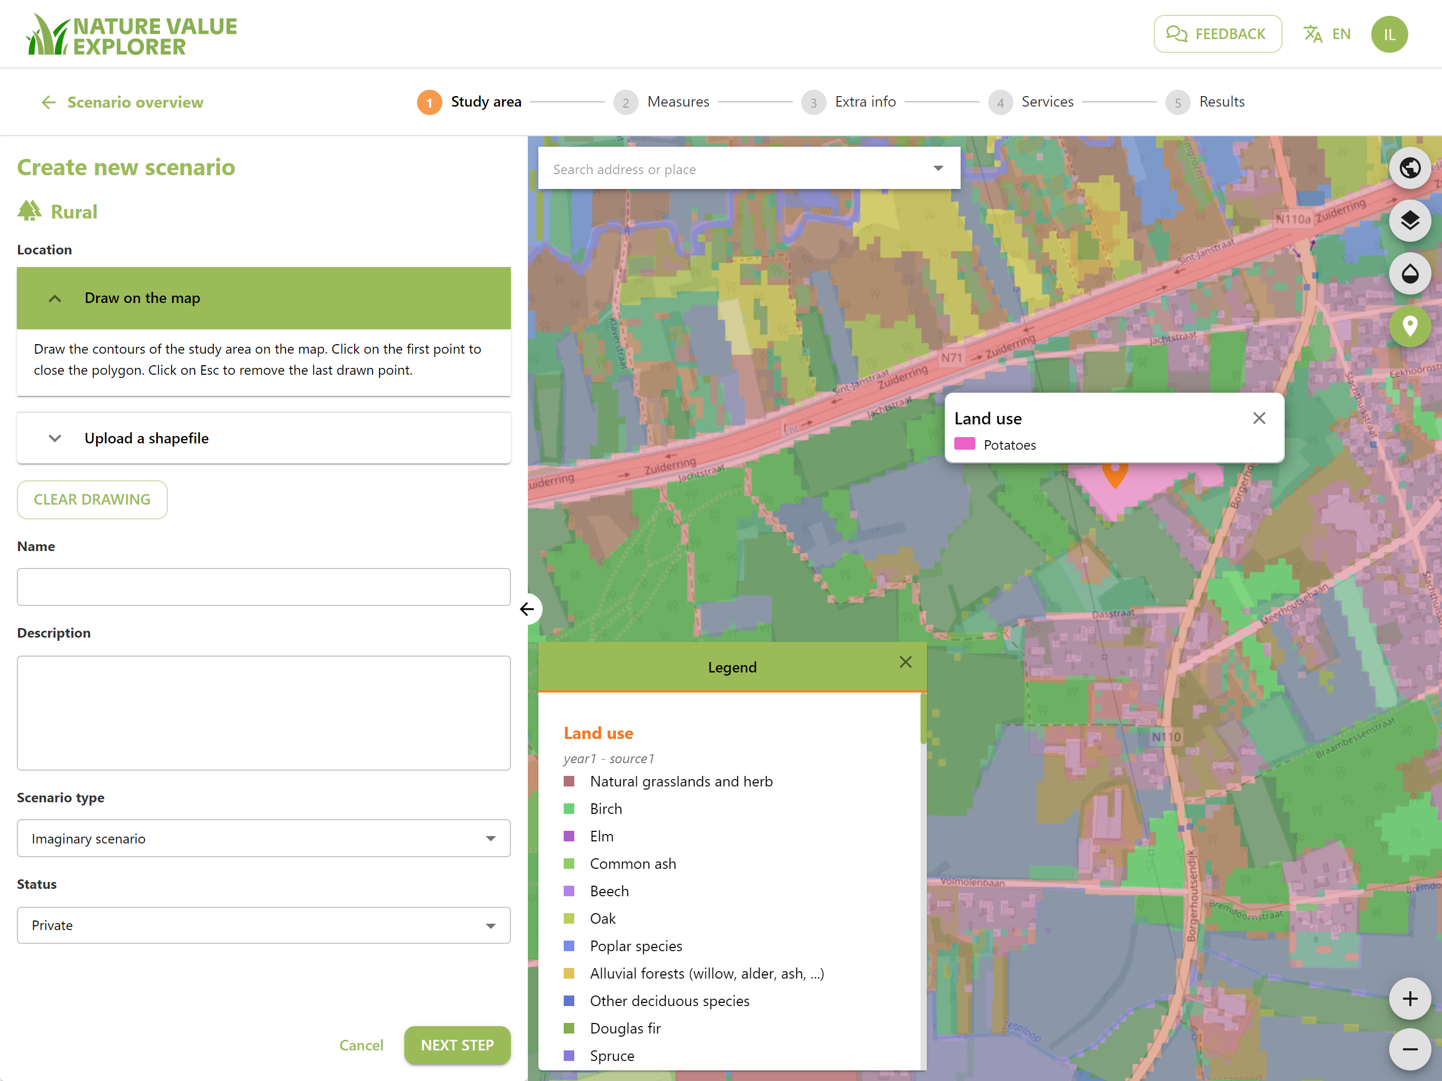This screenshot has height=1081, width=1442.
Task: Click the 'Poplar species' legend entry
Action: (635, 946)
